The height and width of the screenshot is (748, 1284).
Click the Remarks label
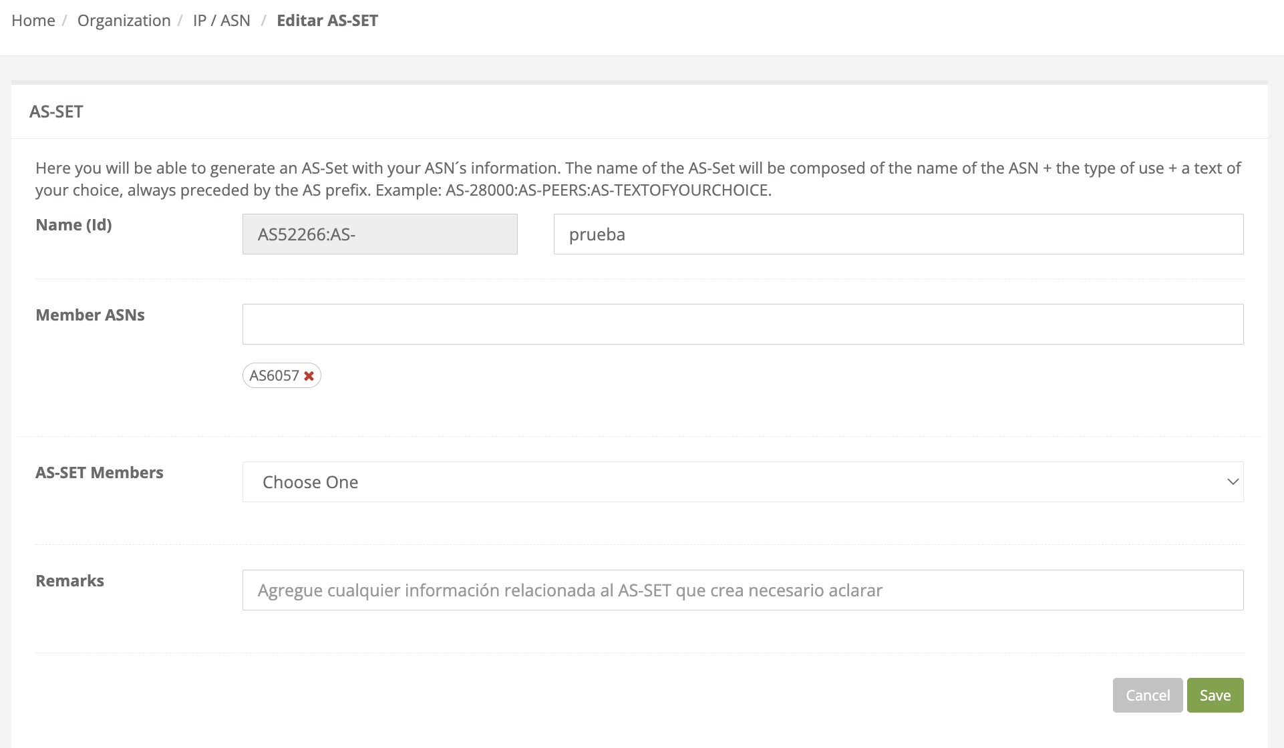tap(69, 581)
